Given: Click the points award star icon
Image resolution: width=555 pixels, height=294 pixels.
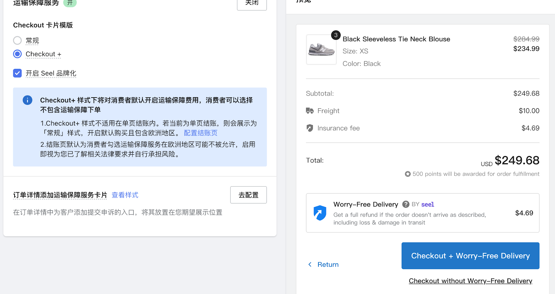Looking at the screenshot, I should (408, 174).
